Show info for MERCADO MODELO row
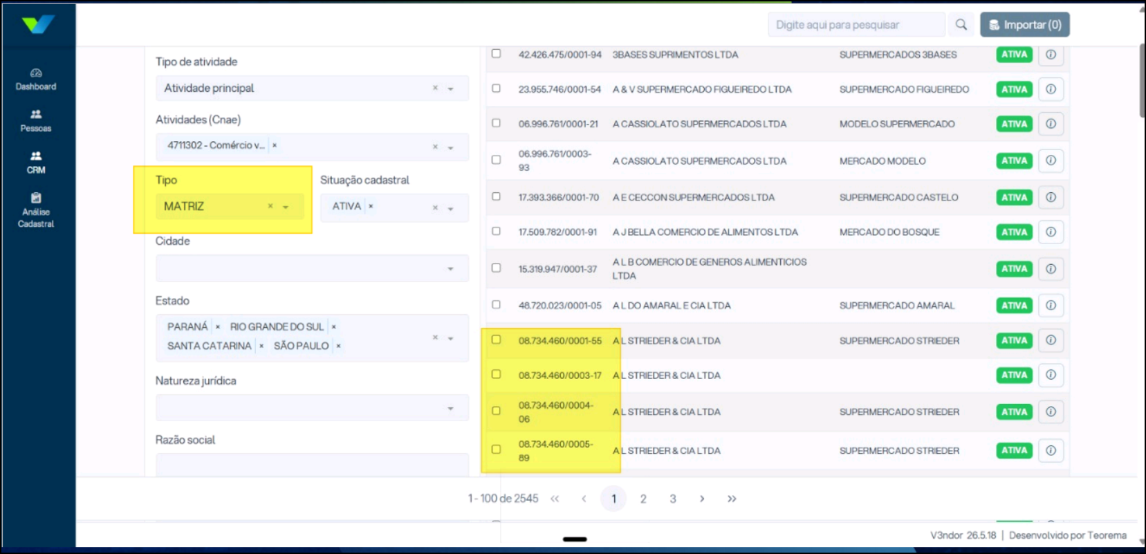This screenshot has width=1146, height=554. coord(1051,160)
